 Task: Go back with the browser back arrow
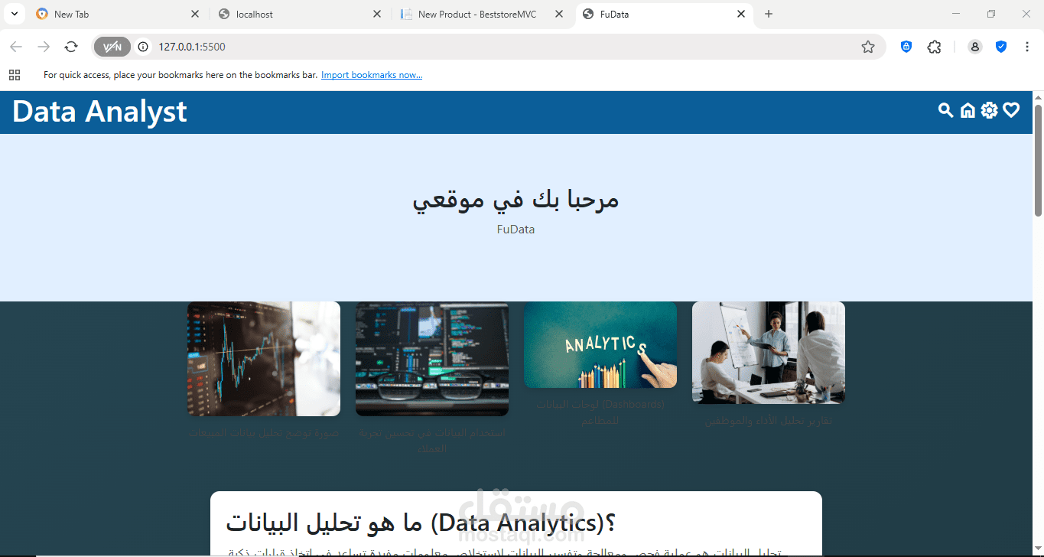pos(16,47)
